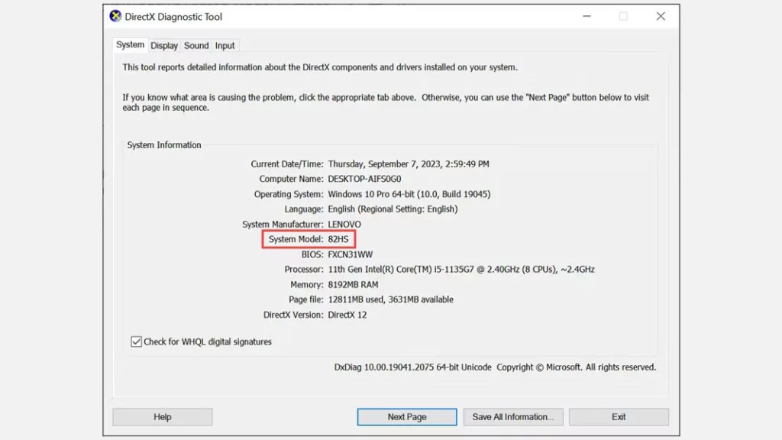Minimize the DirectX Diagnostic Tool window
Viewport: 782px width, 440px height.
pyautogui.click(x=587, y=17)
